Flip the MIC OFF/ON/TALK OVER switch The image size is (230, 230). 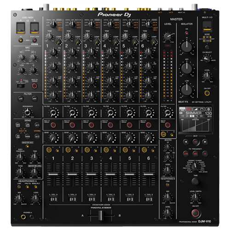tap(21, 86)
